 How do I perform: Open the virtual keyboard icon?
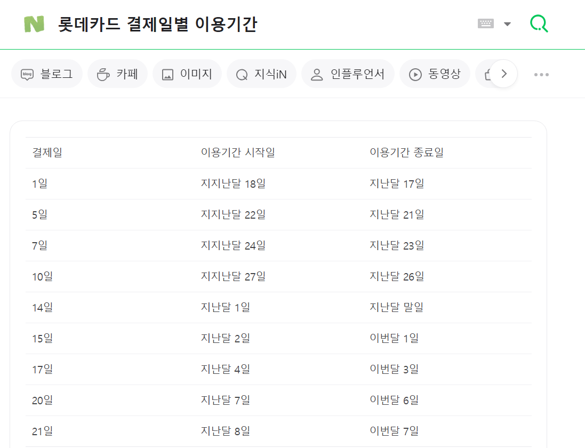click(485, 24)
